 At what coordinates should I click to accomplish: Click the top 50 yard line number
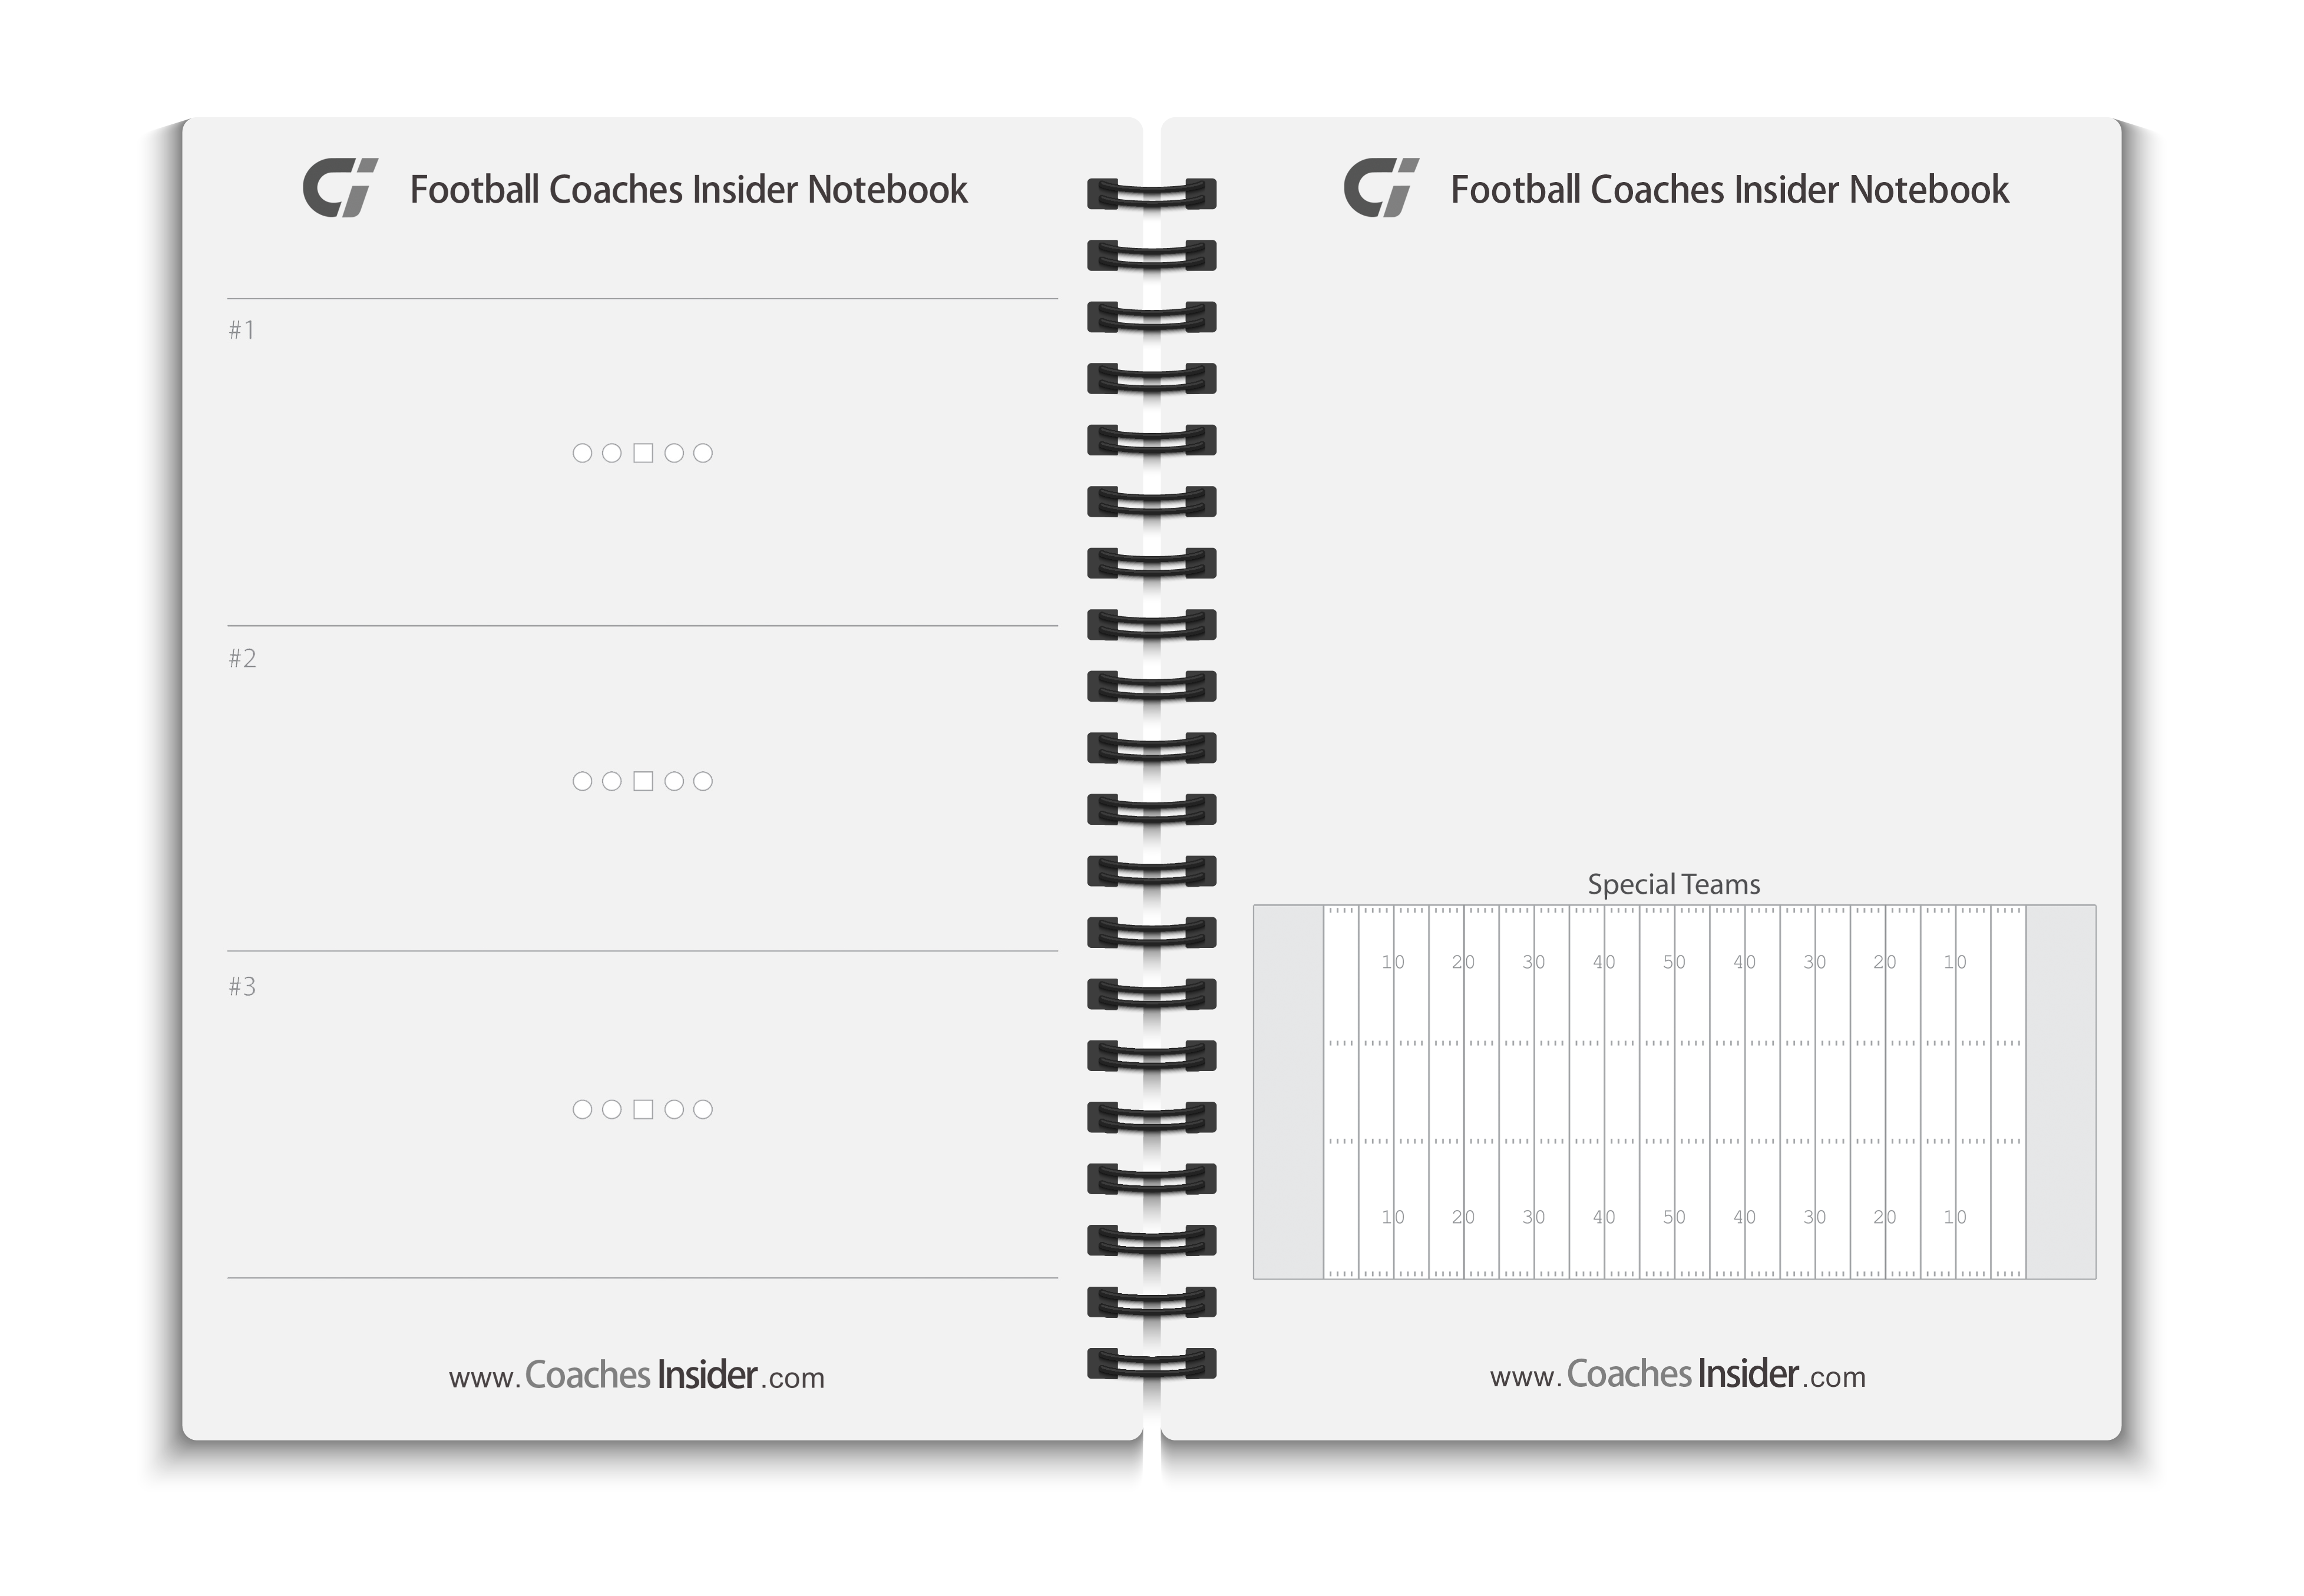(1674, 962)
